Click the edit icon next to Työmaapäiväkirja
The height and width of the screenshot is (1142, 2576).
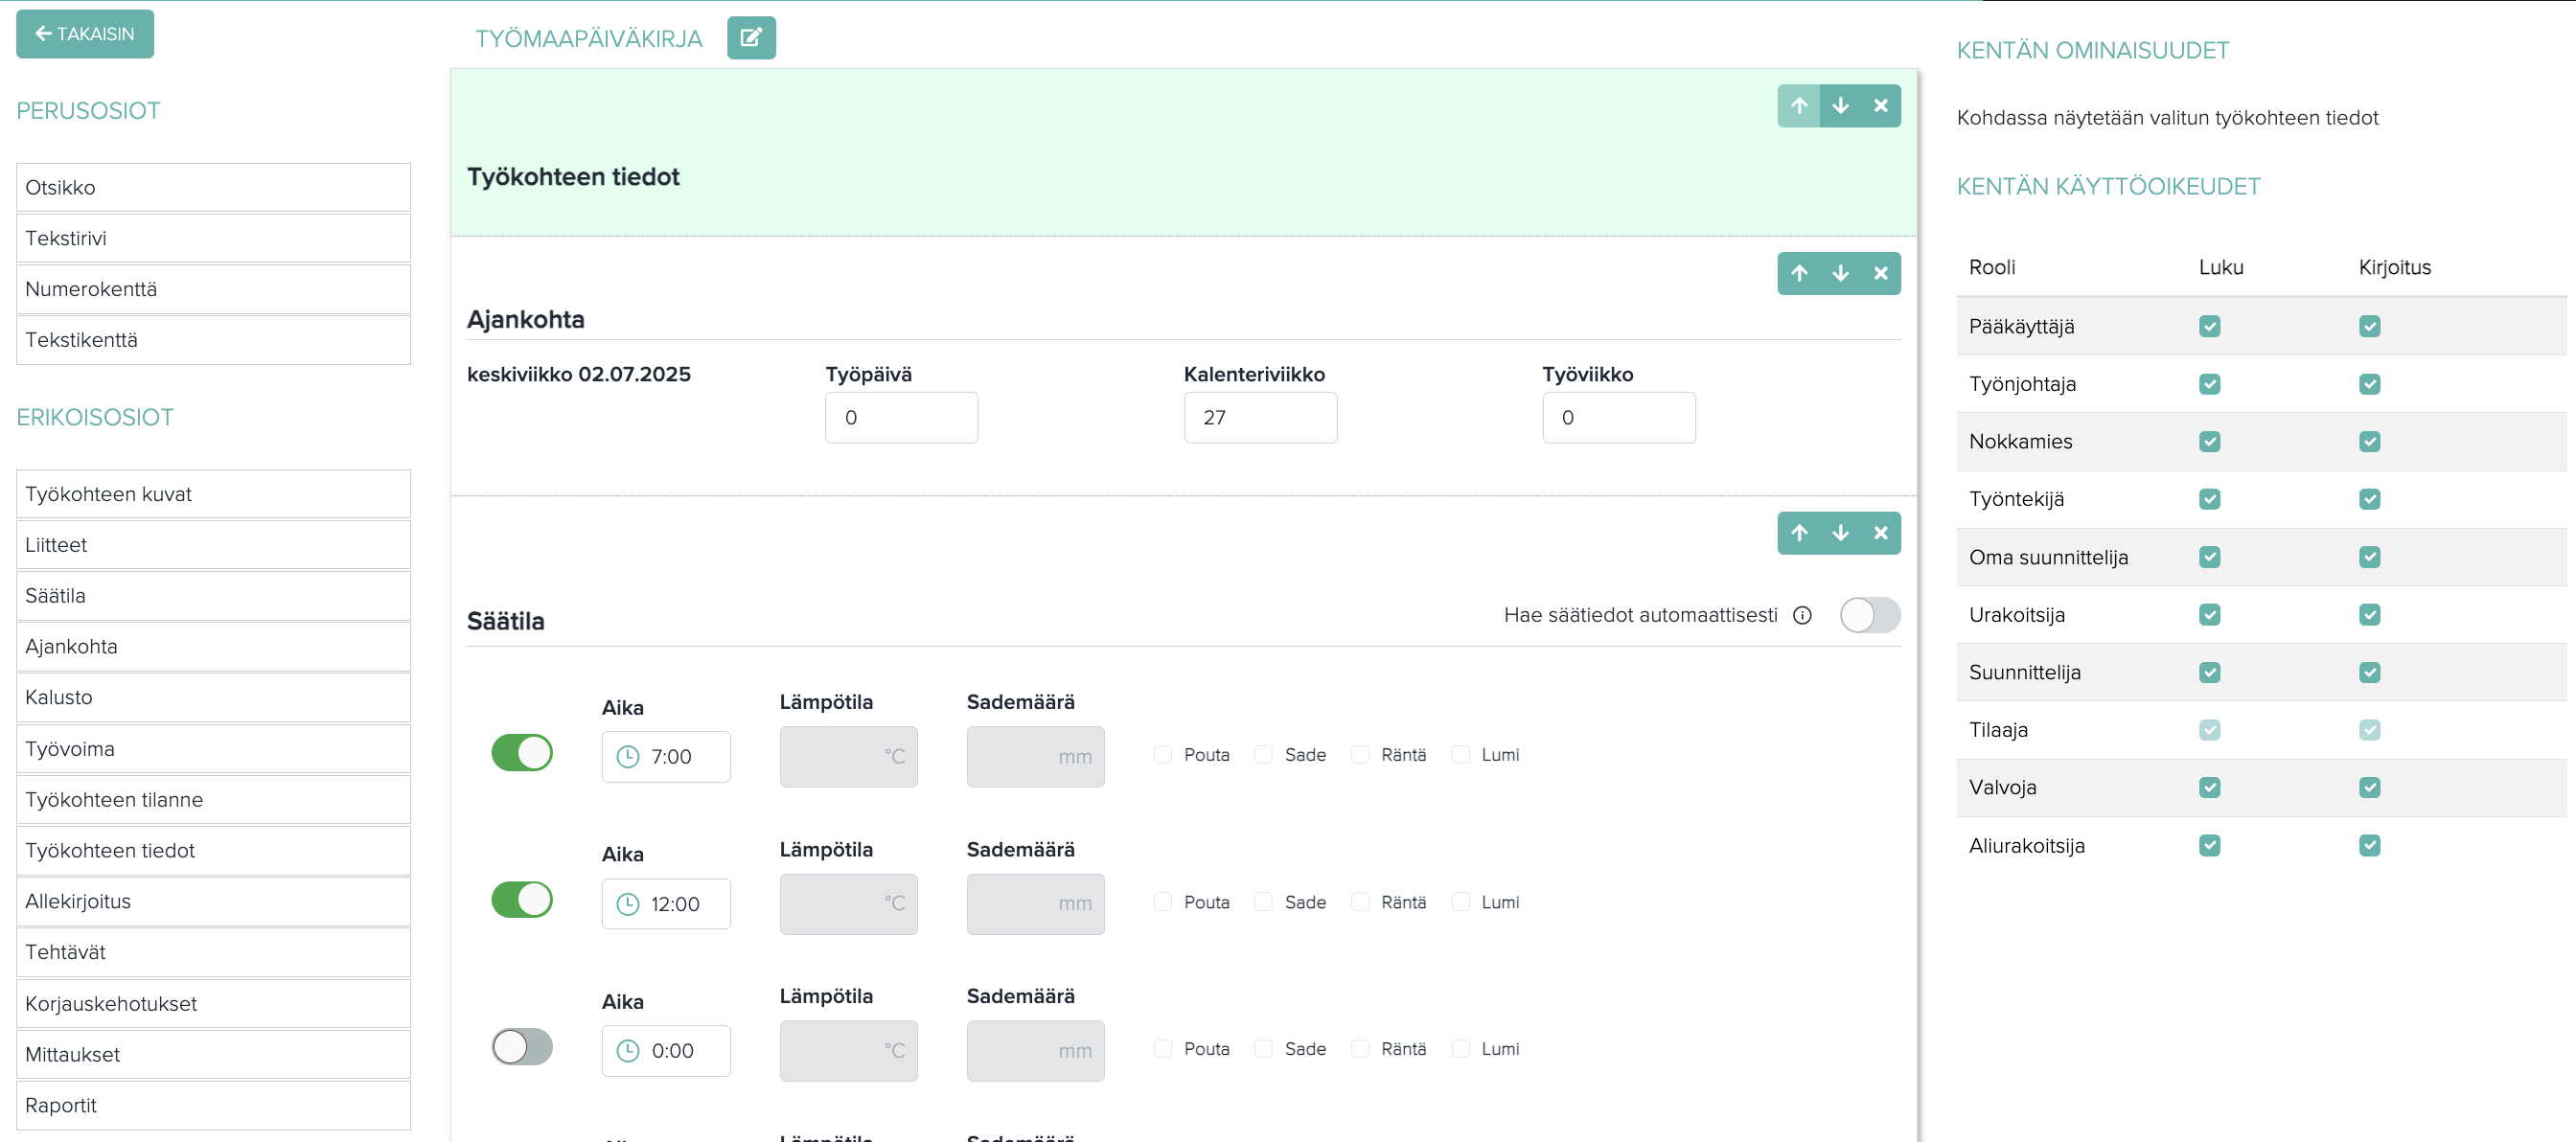[x=751, y=38]
